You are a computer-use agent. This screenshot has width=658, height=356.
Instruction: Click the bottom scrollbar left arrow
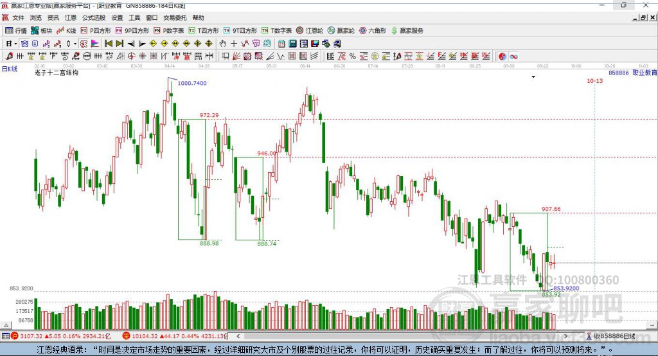[x=238, y=336]
